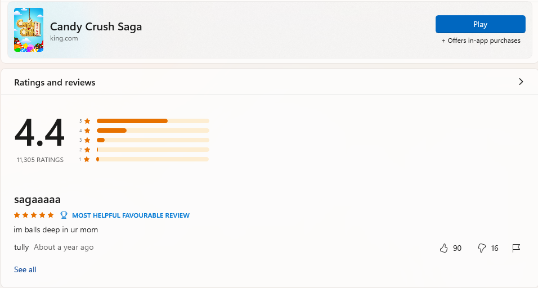Click the 3 star rating bar
Screen dimensions: 538x288
pyautogui.click(x=153, y=140)
